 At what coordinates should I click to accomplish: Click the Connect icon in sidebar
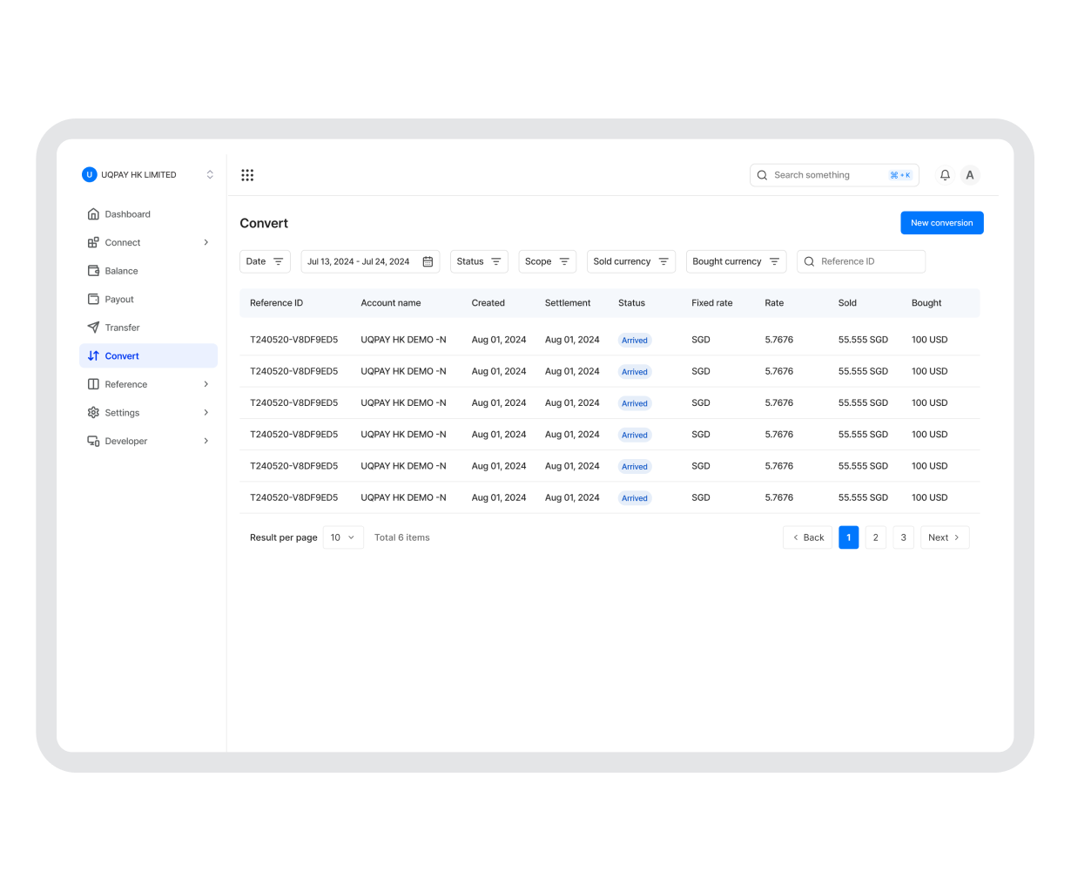(x=93, y=243)
